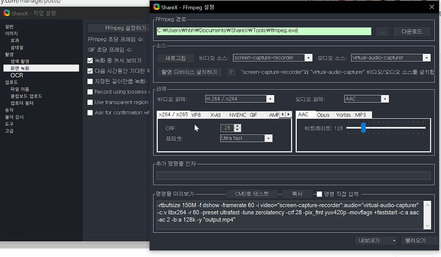Image resolution: width=441 pixels, height=257 pixels.
Task: Click the 추가 명령줄 인자 input field
Action: 294,176
